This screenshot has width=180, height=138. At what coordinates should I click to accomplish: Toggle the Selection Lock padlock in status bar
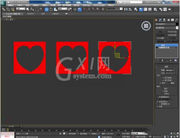click(x=60, y=133)
